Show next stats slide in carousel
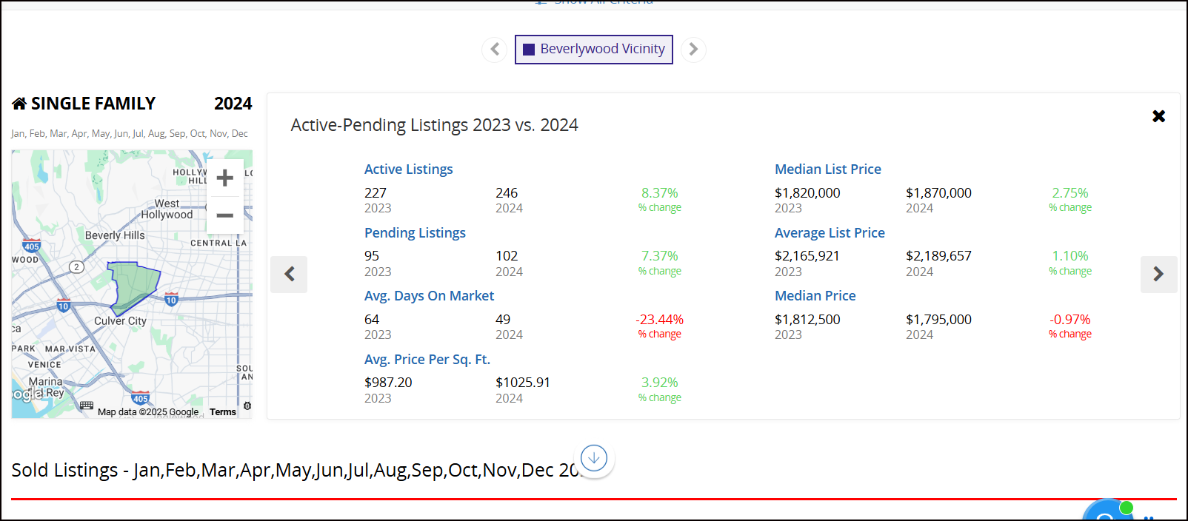 tap(1158, 275)
